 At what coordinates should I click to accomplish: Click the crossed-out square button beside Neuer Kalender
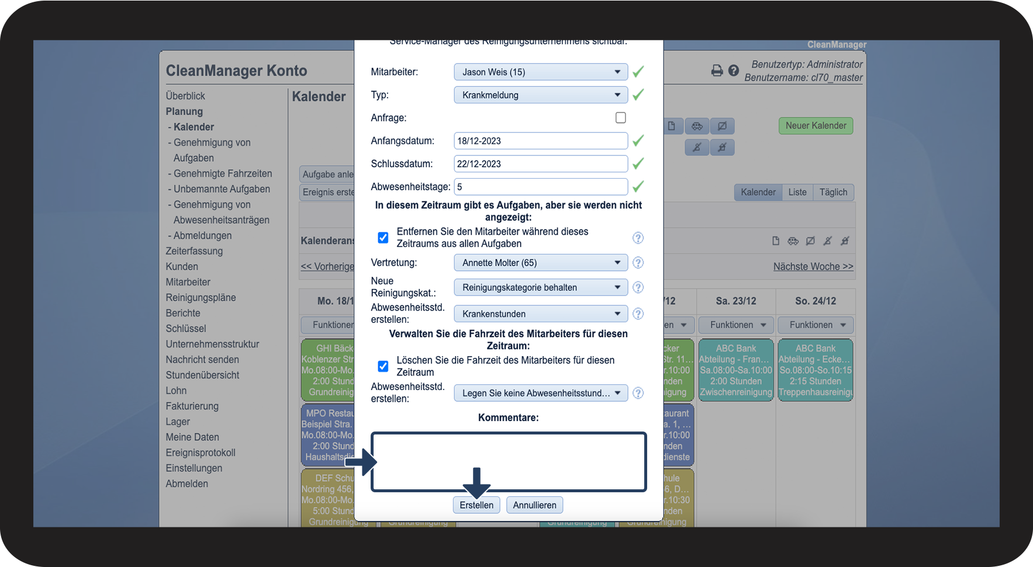click(x=723, y=126)
